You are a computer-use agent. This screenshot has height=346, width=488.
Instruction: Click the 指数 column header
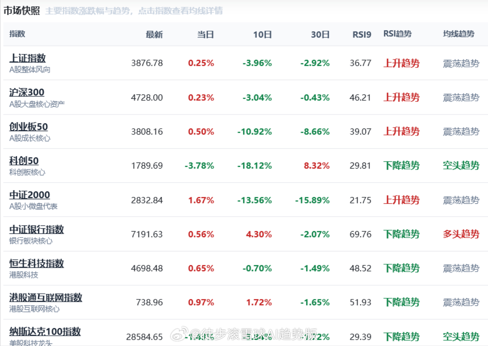tap(17, 34)
